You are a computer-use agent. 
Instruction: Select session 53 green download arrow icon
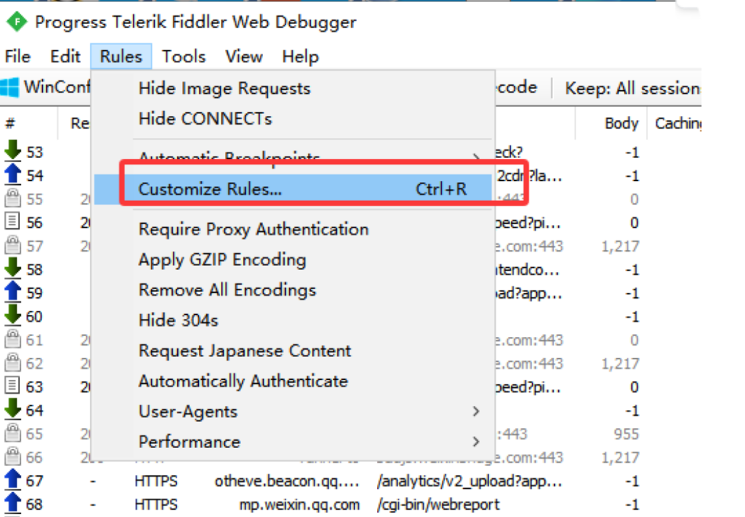tap(13, 150)
